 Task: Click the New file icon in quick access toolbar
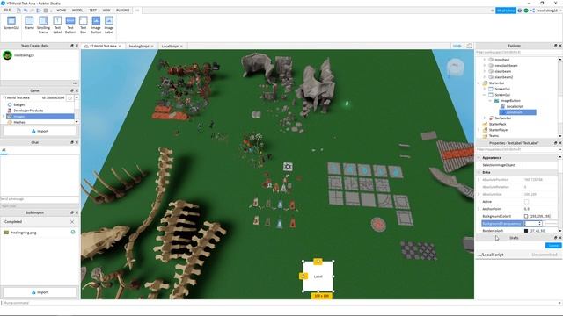(x=18, y=11)
